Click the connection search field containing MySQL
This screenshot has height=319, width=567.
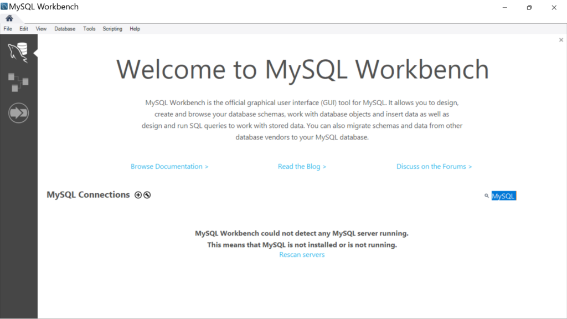click(x=504, y=196)
